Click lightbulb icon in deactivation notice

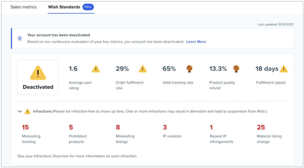click(20, 38)
